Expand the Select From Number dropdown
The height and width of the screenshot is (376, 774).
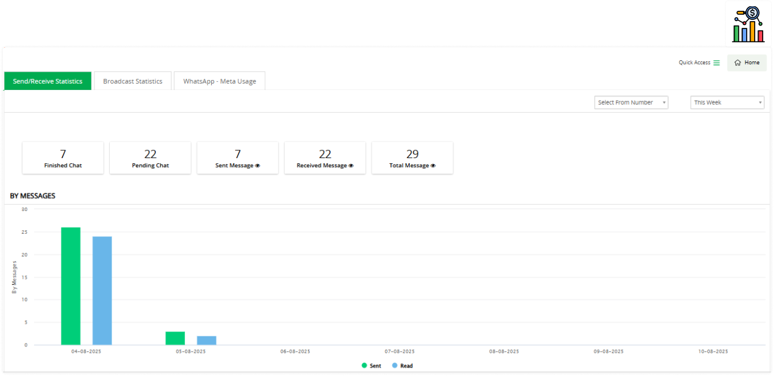click(x=631, y=102)
